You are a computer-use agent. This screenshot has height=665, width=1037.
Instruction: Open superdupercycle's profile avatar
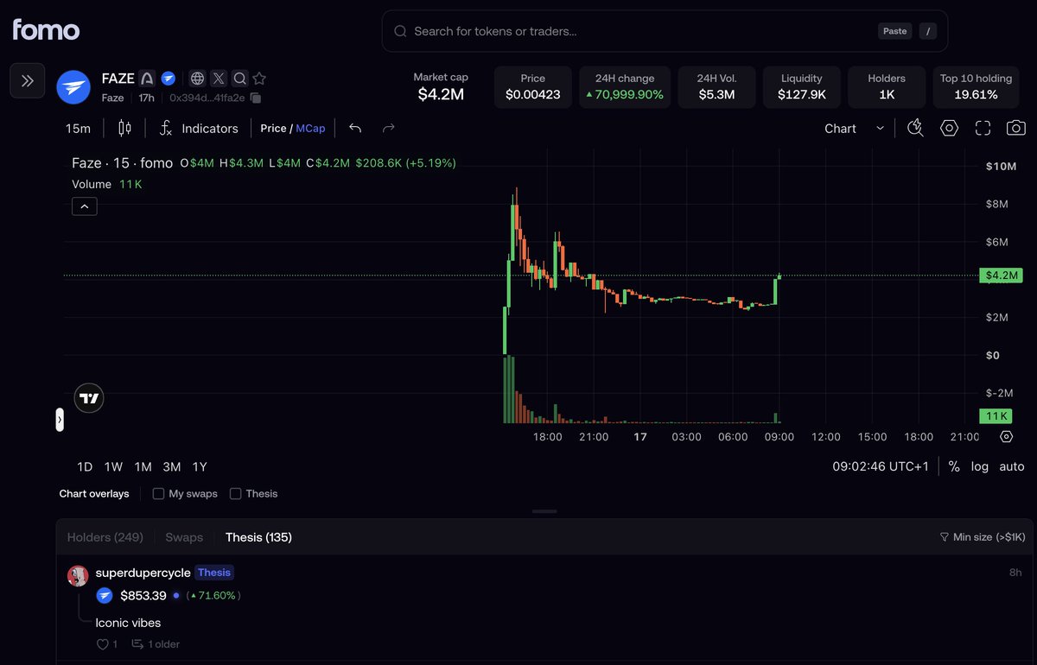click(x=78, y=576)
